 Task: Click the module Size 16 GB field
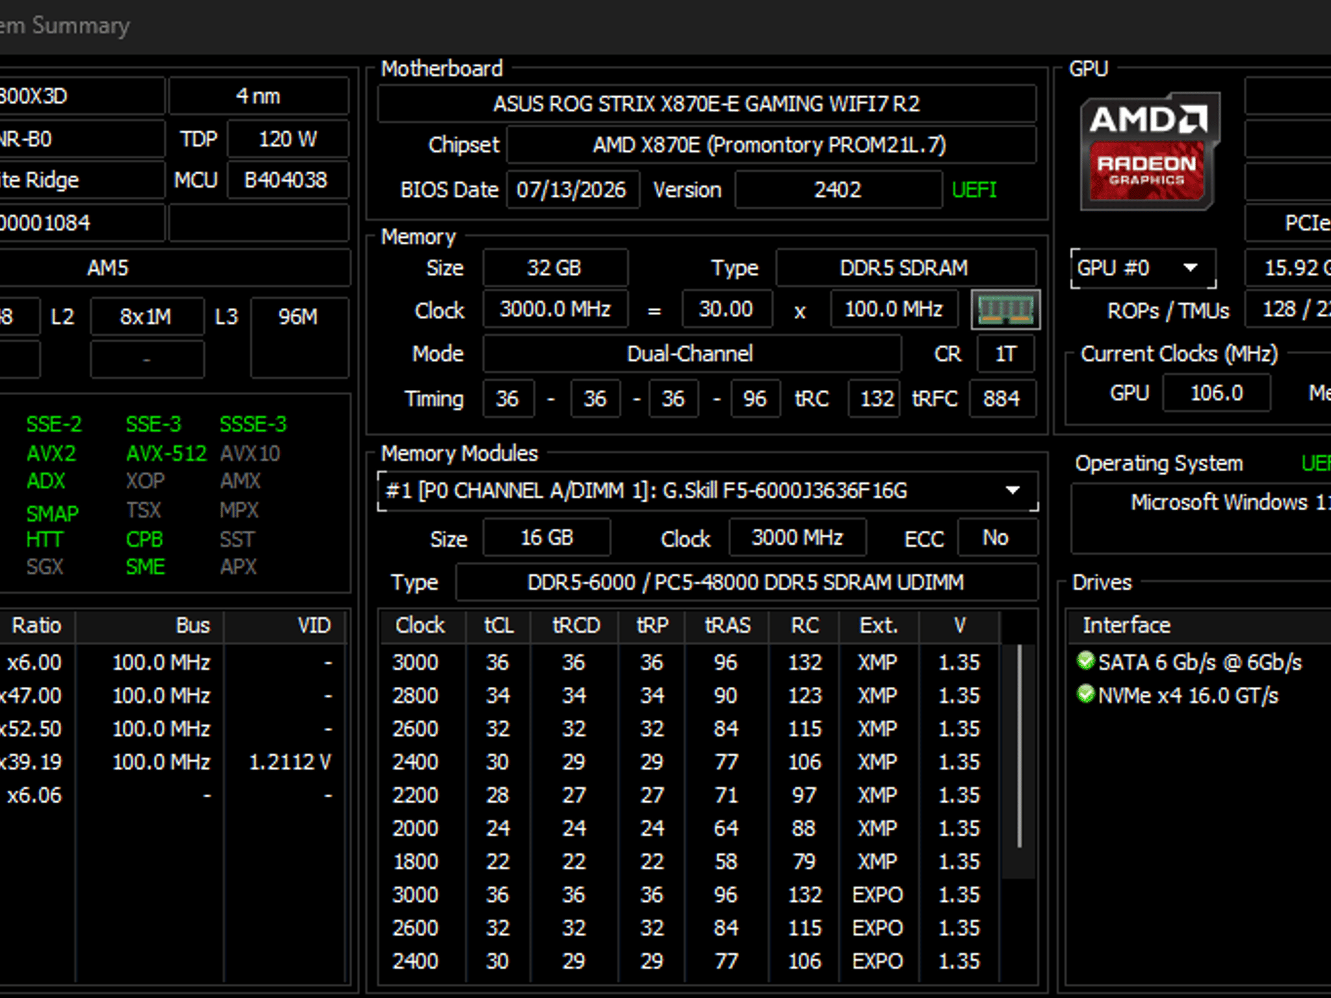pos(547,538)
